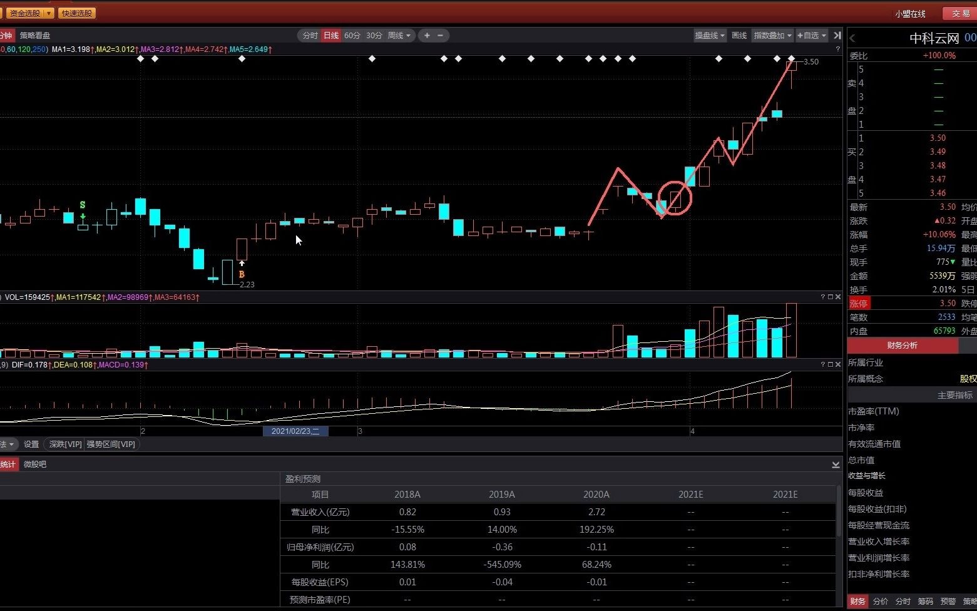Click 快速选股 button
Screen dimensions: 977x611
[x=77, y=13]
